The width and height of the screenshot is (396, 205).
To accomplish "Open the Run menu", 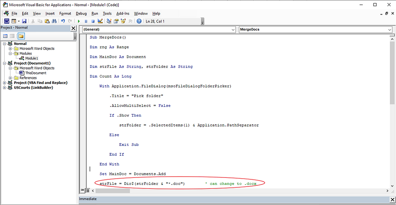I will coord(95,13).
